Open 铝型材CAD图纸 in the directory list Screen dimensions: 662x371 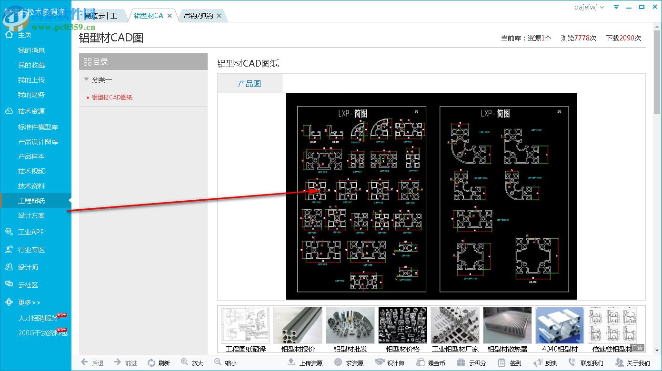112,98
